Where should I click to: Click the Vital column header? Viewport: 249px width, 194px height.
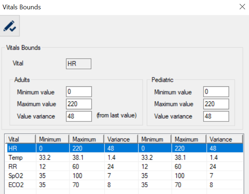coord(20,139)
